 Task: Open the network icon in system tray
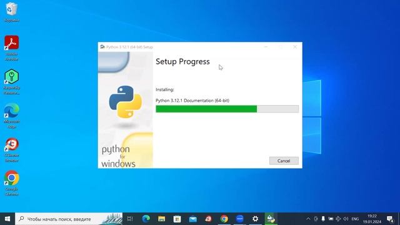[x=338, y=219]
